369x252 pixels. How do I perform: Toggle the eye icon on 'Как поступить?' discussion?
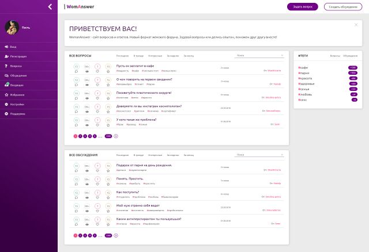point(87,198)
